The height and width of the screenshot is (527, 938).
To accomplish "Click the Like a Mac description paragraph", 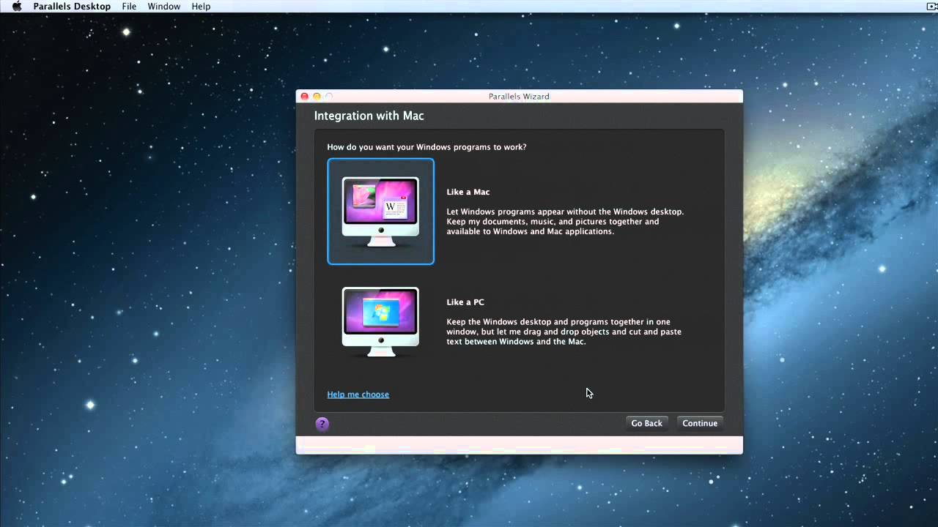I will (565, 222).
